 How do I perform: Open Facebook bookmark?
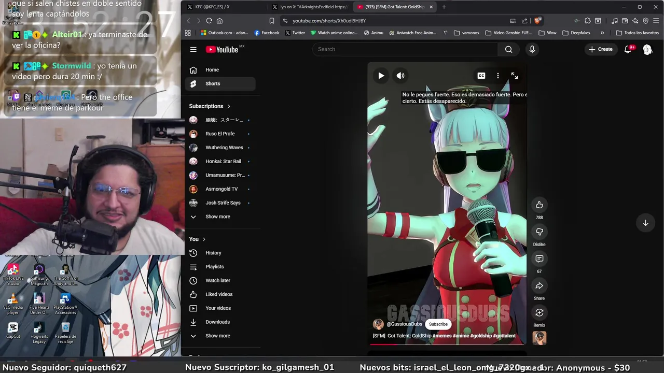point(267,33)
